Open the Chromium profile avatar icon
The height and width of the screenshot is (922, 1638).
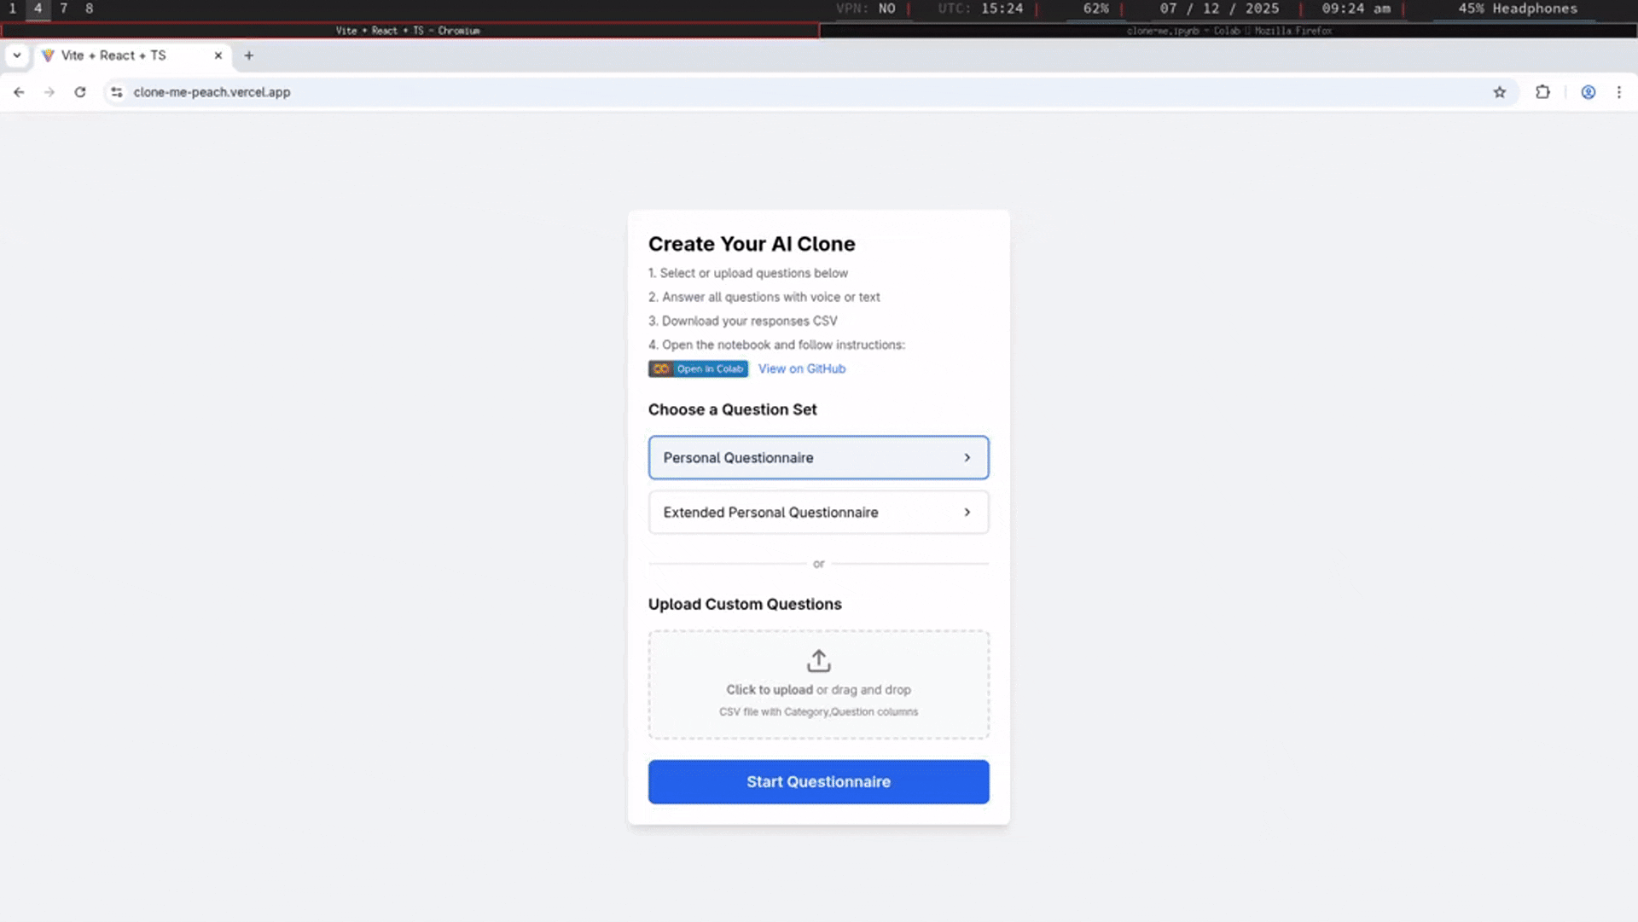click(1588, 92)
